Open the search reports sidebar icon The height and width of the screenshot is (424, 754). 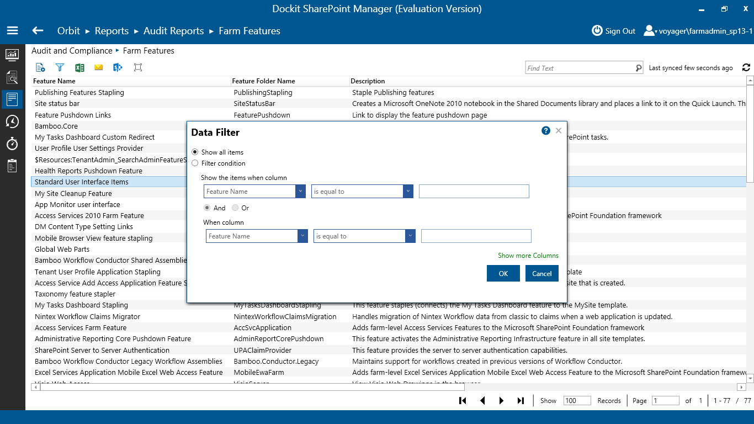click(x=12, y=77)
